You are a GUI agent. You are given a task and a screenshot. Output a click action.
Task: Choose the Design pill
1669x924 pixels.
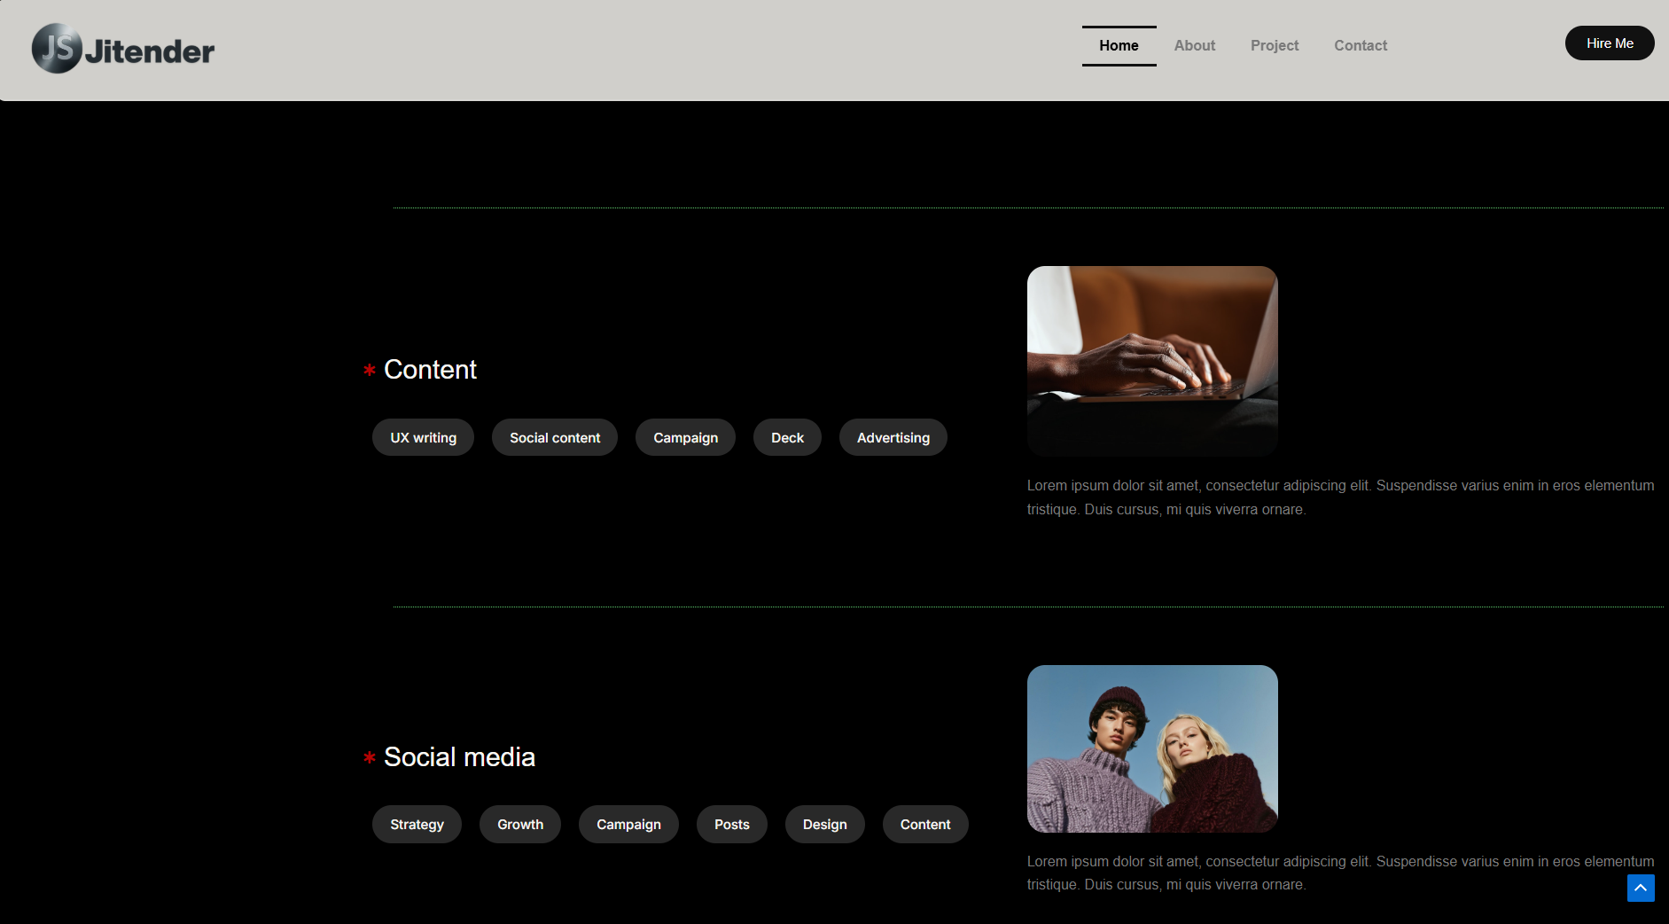(x=824, y=825)
